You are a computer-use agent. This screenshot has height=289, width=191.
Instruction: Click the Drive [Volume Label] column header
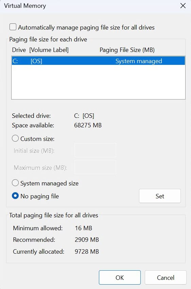pos(40,50)
